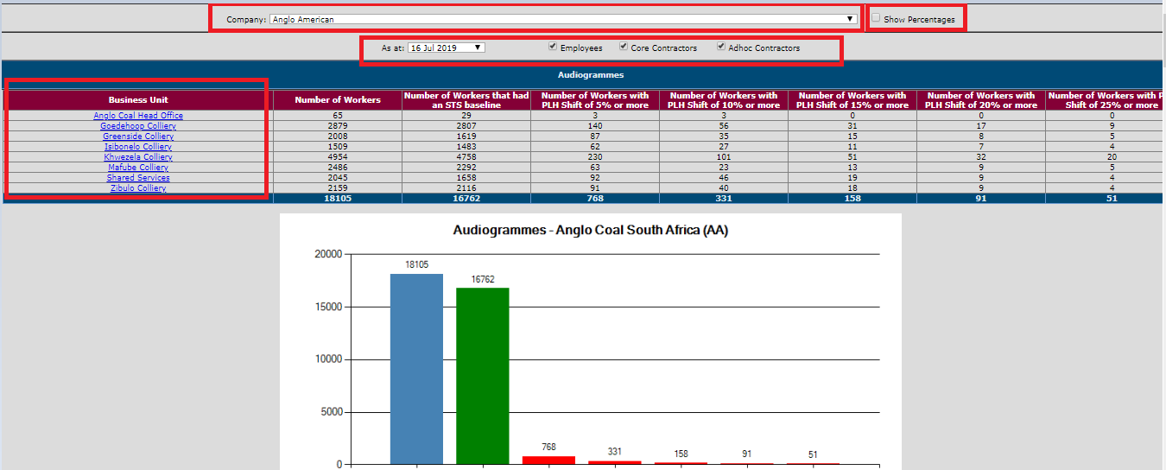Open the Mafube Colliery link
The width and height of the screenshot is (1166, 470).
138,168
